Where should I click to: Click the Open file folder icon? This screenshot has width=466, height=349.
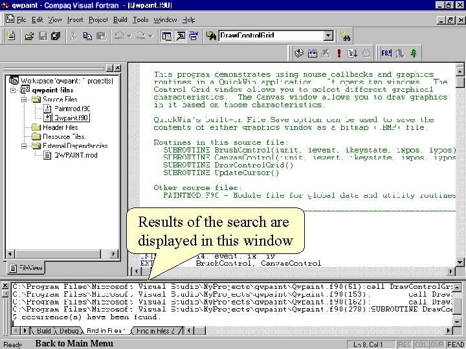pos(29,36)
